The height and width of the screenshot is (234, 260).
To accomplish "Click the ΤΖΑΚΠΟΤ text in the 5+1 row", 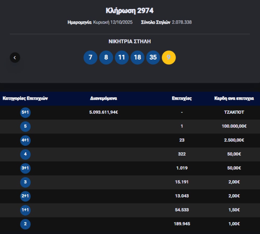I will click(x=234, y=112).
